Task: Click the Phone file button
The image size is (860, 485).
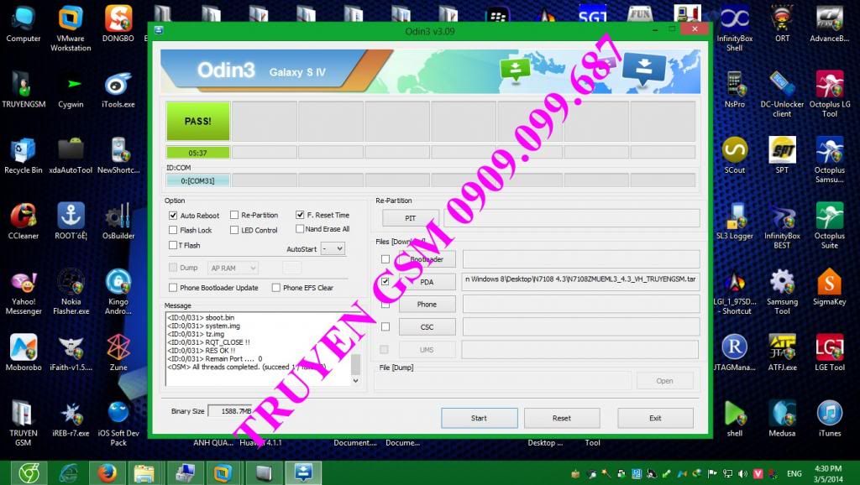Action: pyautogui.click(x=427, y=304)
